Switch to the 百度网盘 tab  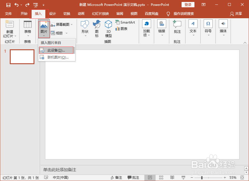pos(152,14)
